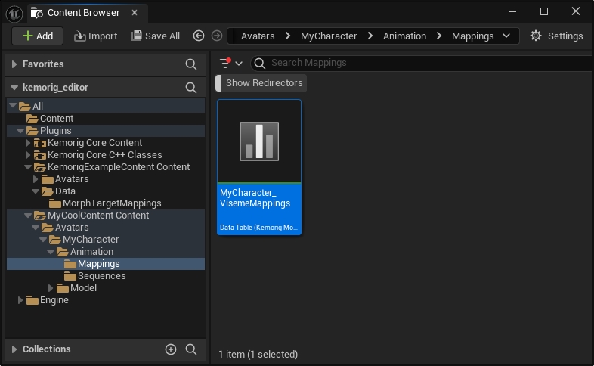
Task: Open the filter options icon
Action: pyautogui.click(x=230, y=64)
